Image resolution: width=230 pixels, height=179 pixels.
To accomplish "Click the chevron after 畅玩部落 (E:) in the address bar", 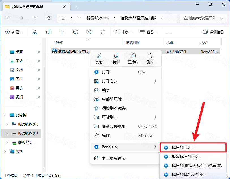I will pyautogui.click(x=115, y=18).
